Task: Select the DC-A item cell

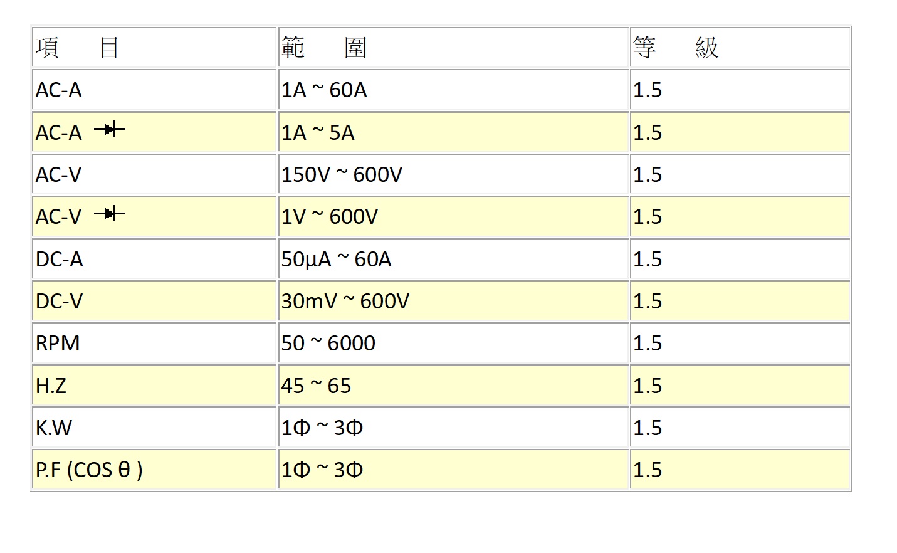Action: pos(60,260)
